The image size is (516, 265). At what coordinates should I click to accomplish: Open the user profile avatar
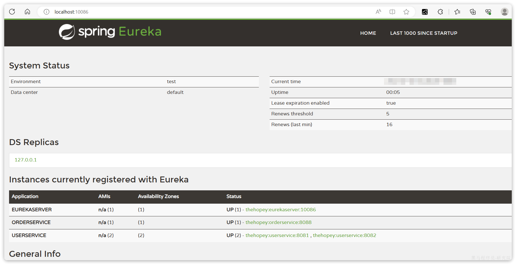(x=504, y=12)
